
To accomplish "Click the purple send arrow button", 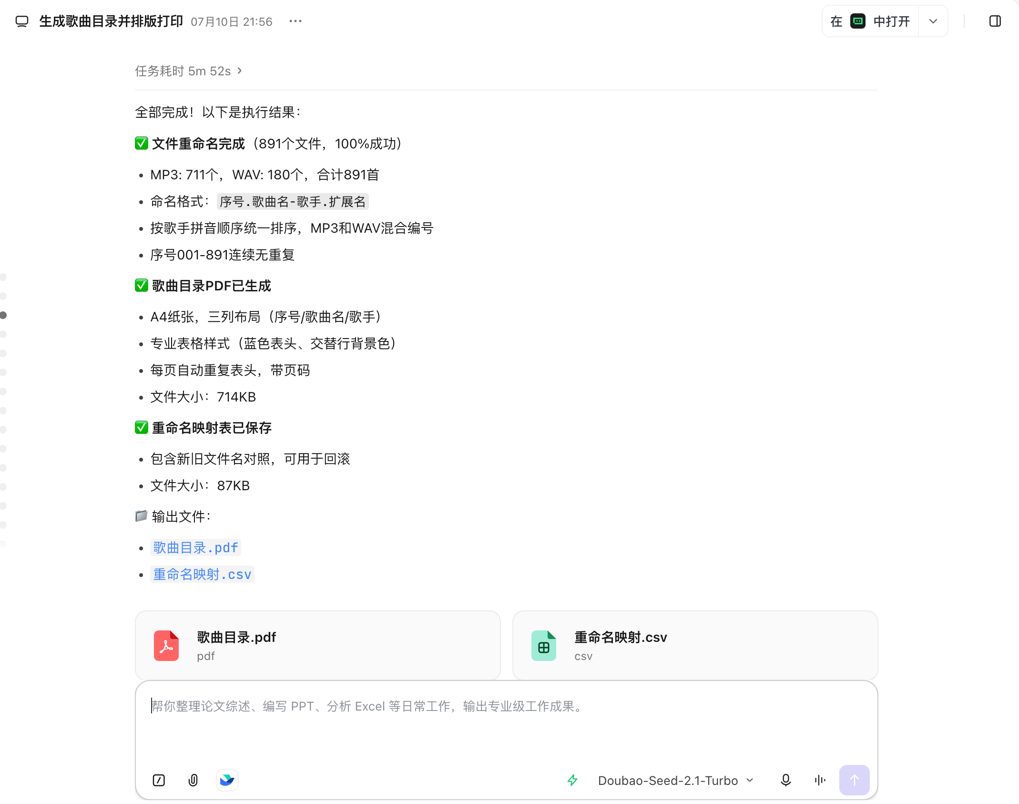I will point(855,780).
